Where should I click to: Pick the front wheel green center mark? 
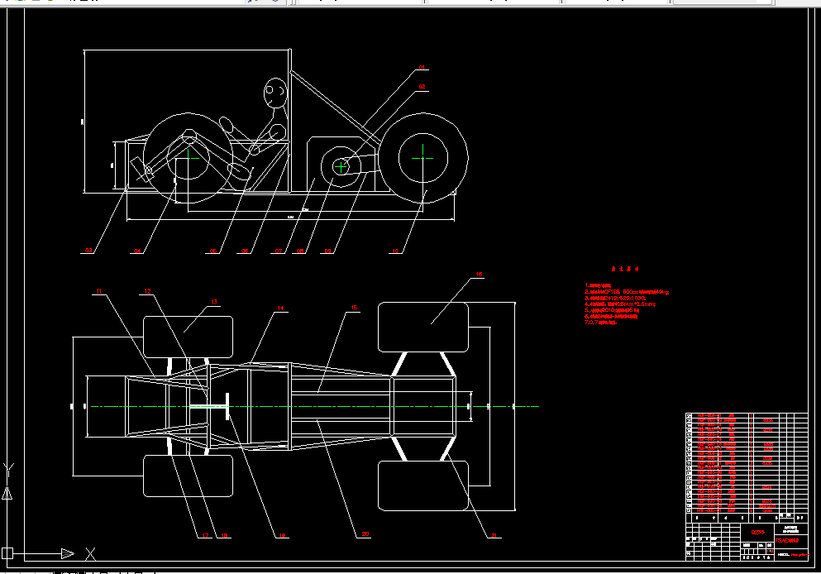(189, 157)
